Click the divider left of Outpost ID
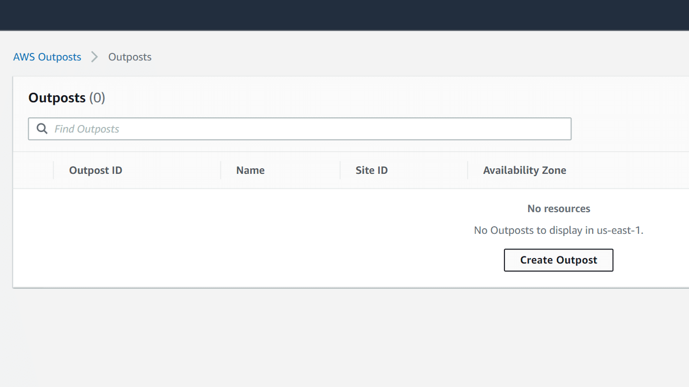 tap(53, 170)
